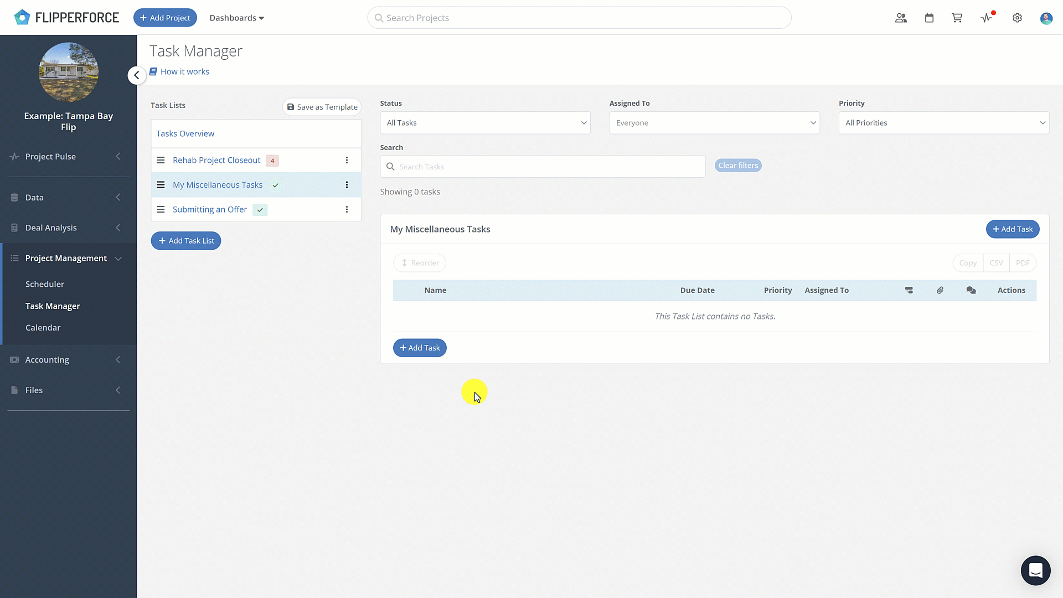Viewport: 1063px width, 598px height.
Task: Open the calendar icon in top bar
Action: click(x=929, y=18)
